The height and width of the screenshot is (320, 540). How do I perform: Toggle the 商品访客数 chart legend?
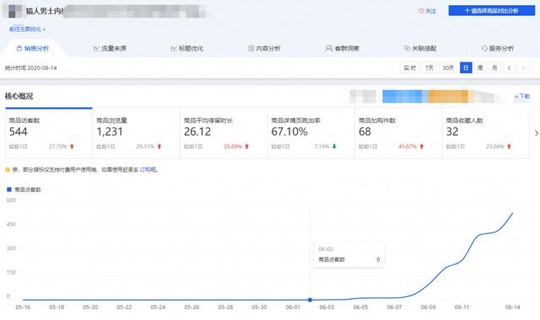pos(24,189)
